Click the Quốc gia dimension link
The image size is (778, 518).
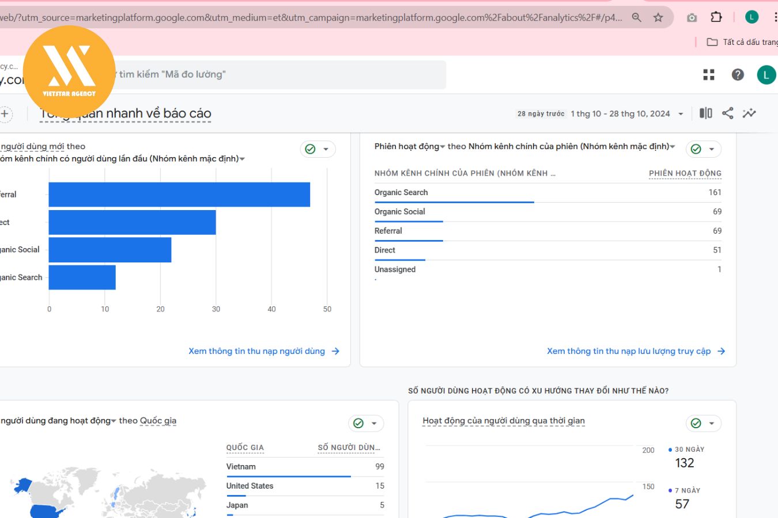click(158, 421)
